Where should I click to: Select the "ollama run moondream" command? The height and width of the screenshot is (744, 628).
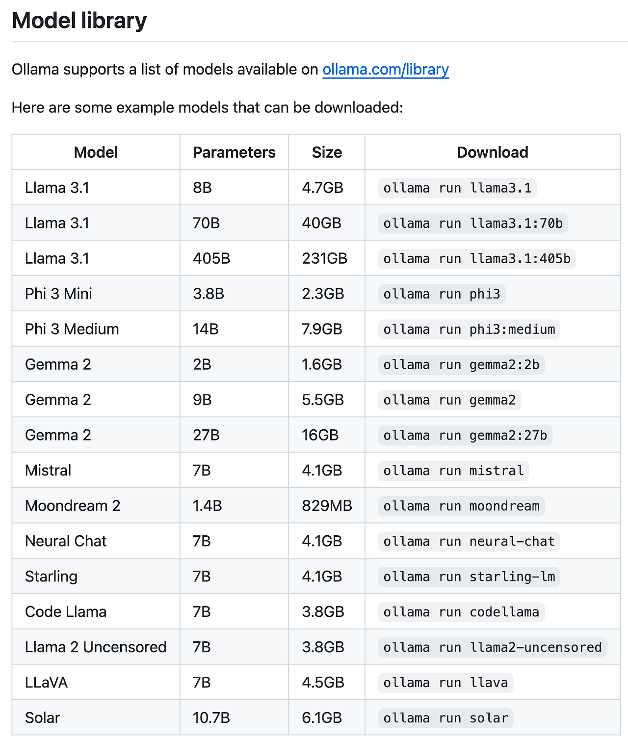pyautogui.click(x=461, y=506)
